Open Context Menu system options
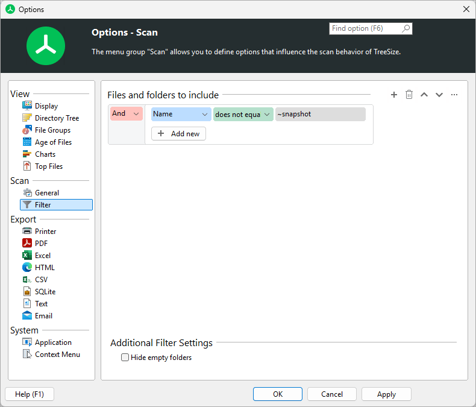This screenshot has height=407, width=476. coord(57,355)
